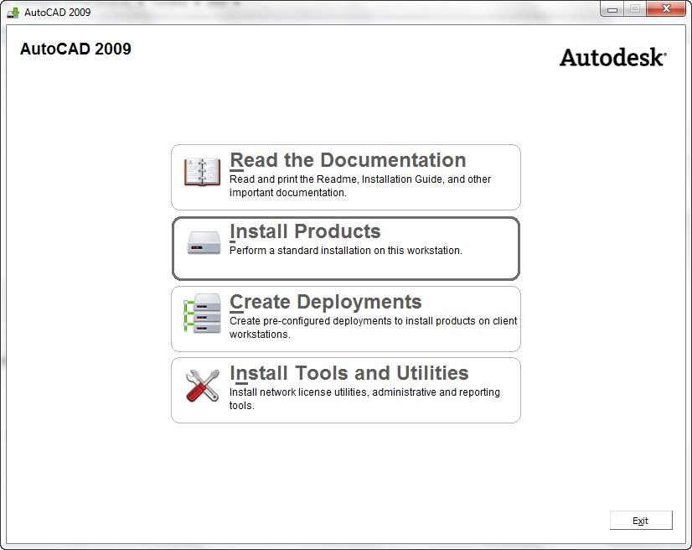Click the description starting "Read and print the Readme"

click(360, 186)
